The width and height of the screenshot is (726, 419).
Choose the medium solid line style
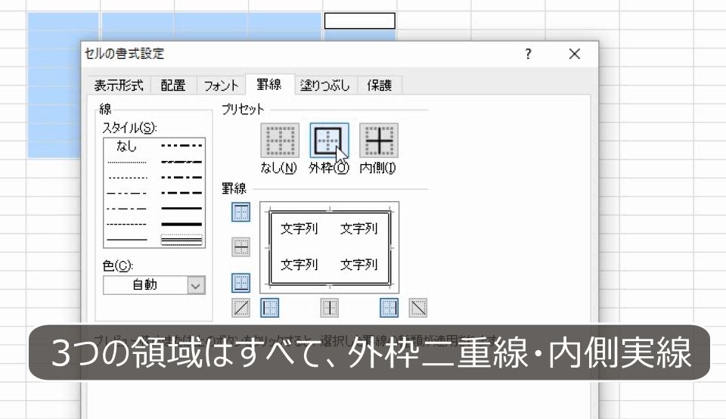(181, 208)
